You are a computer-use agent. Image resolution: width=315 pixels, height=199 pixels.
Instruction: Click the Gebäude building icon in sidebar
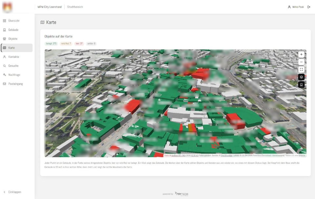click(4, 30)
